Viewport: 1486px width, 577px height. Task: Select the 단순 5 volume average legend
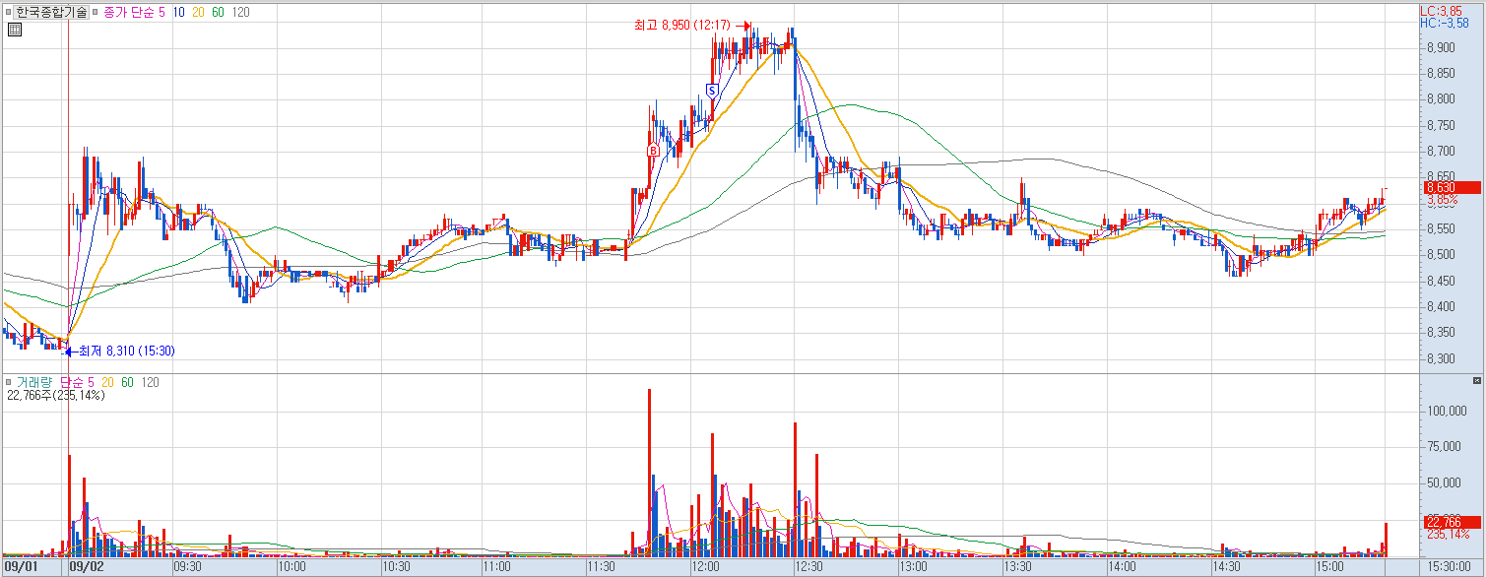coord(77,382)
